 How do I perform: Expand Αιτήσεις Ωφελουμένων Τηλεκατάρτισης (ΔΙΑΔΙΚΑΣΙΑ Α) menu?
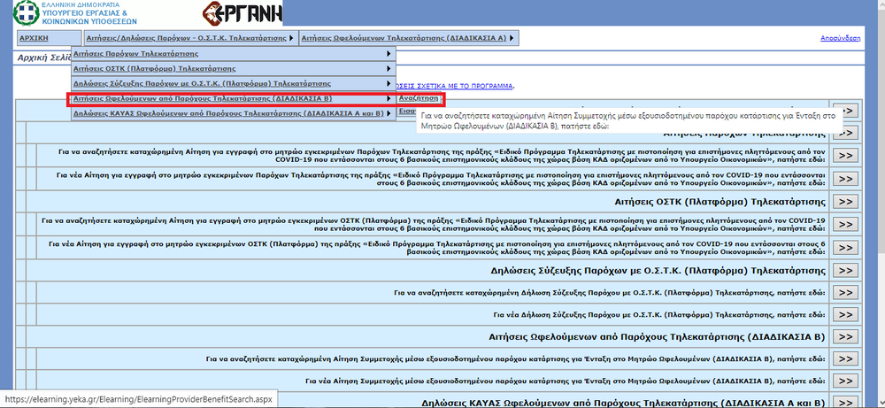pyautogui.click(x=409, y=38)
